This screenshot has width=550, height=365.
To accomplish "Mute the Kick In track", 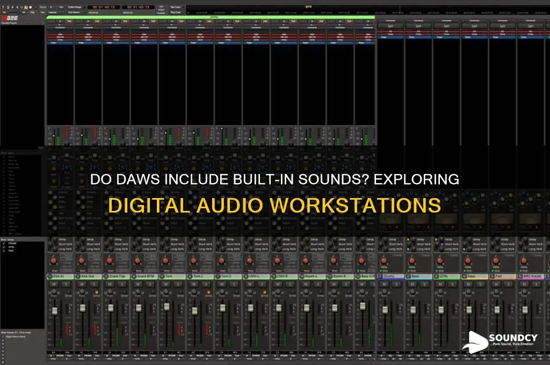I will pos(54,284).
